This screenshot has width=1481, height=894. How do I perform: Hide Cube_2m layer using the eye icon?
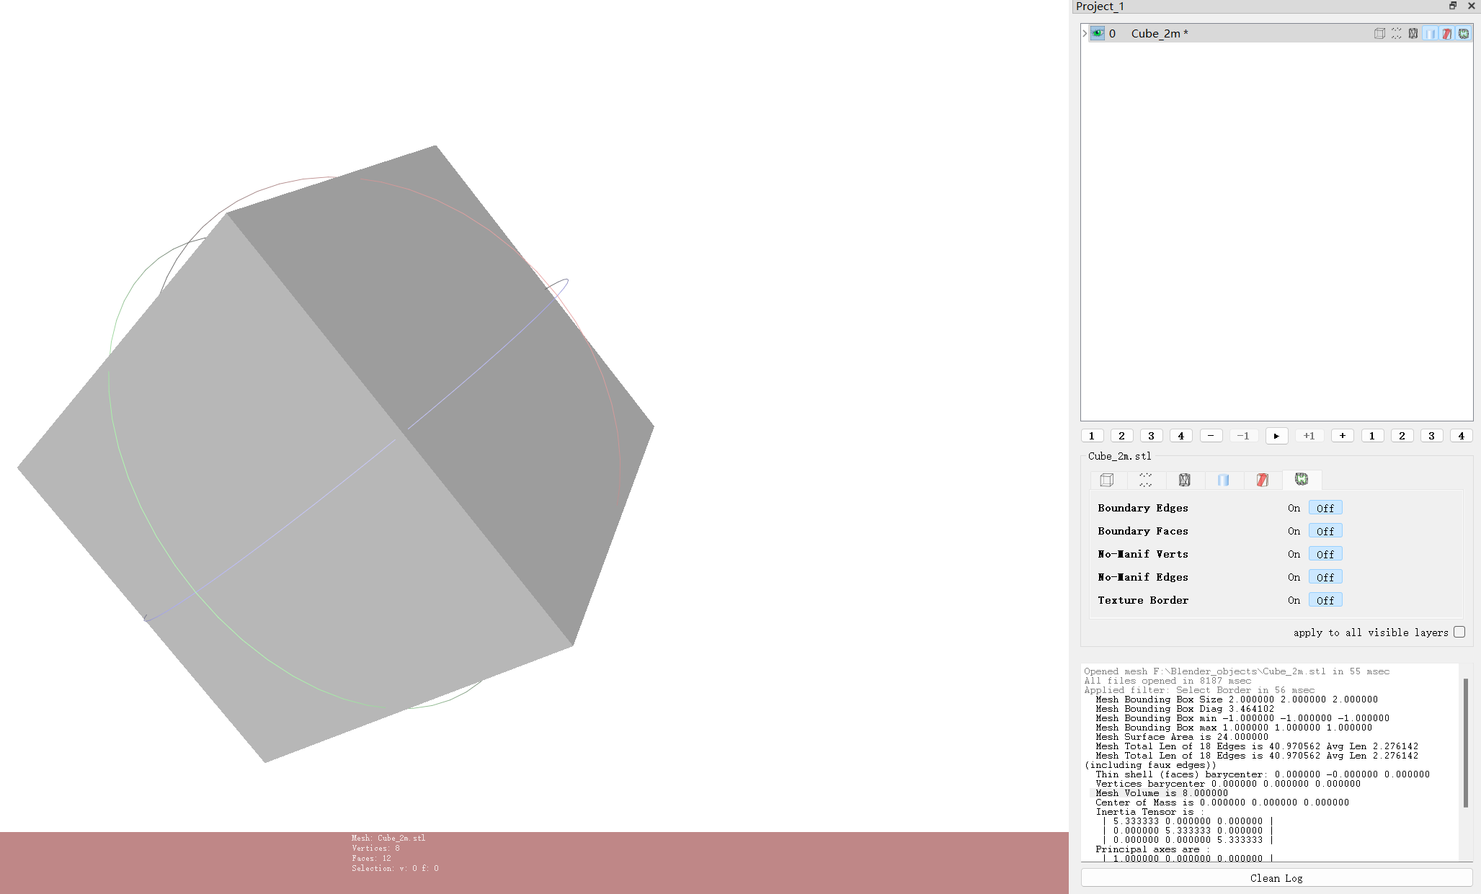tap(1098, 33)
